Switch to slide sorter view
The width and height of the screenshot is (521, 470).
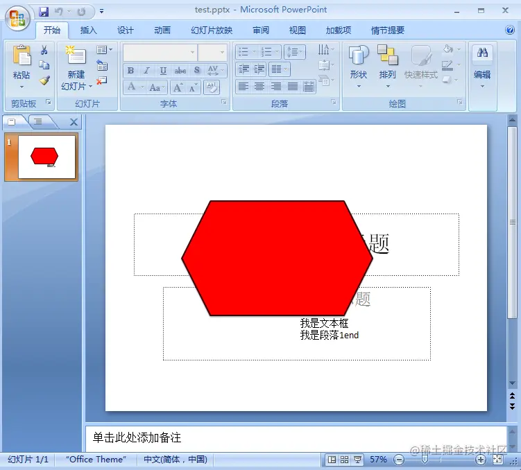[345, 460]
